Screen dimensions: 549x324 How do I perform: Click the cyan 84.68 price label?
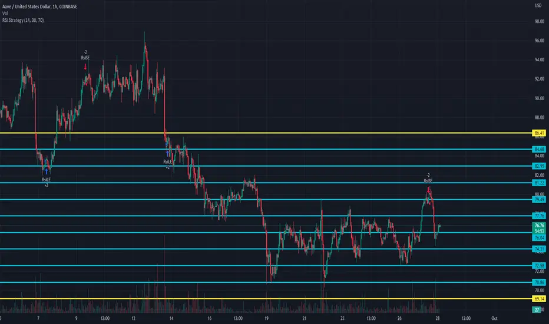[x=539, y=150]
